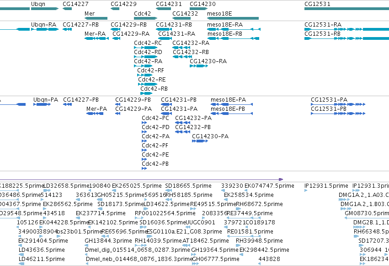Click protein CG12531-PA

(x=338, y=104)
